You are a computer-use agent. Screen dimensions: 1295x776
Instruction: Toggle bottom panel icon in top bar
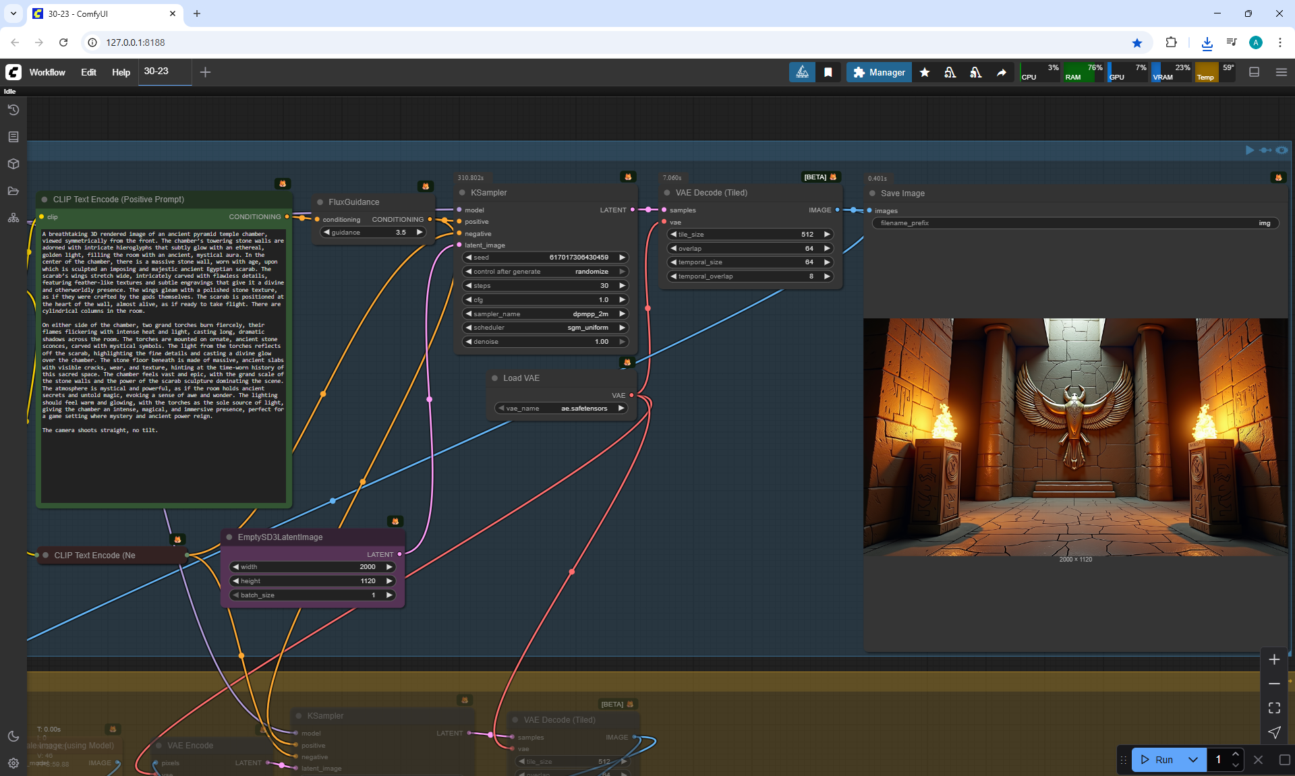coord(1255,72)
